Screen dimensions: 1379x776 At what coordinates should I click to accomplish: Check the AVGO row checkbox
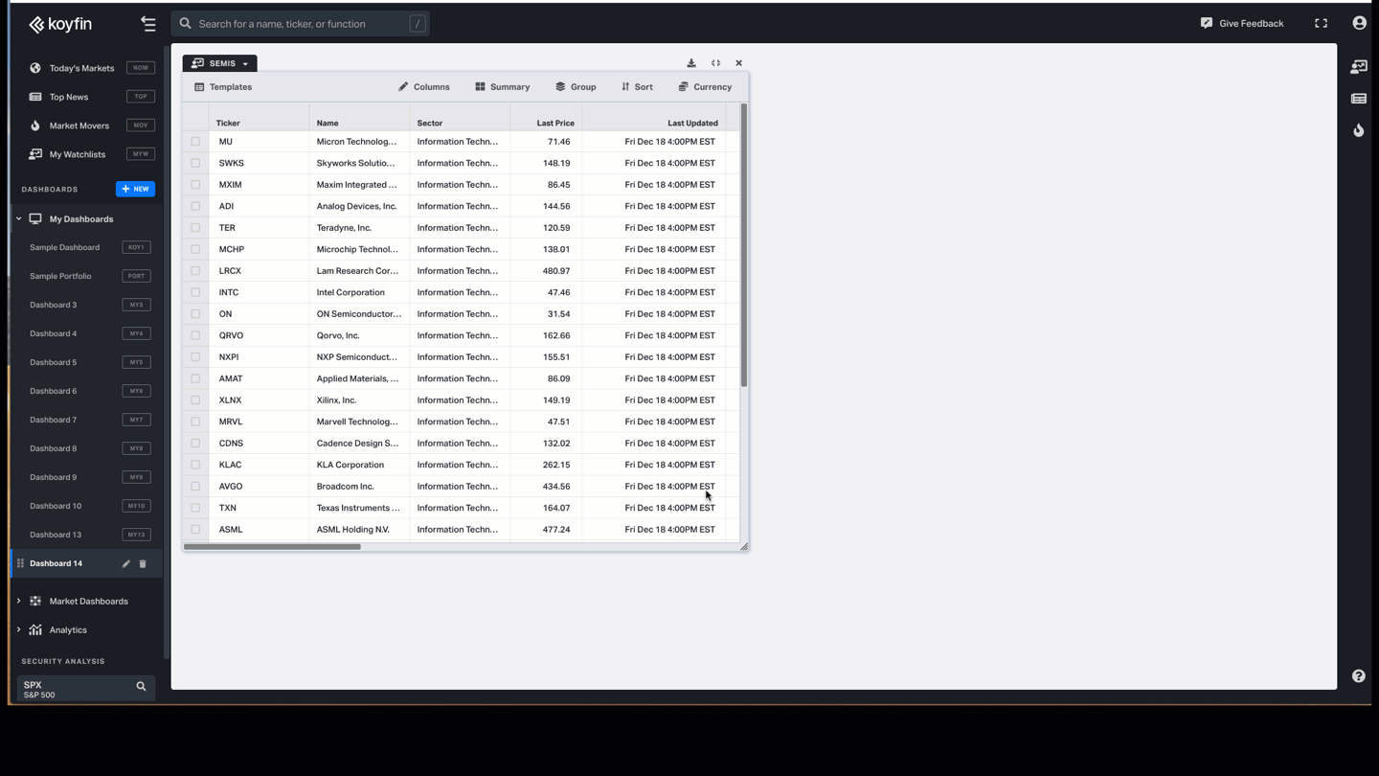tap(195, 487)
